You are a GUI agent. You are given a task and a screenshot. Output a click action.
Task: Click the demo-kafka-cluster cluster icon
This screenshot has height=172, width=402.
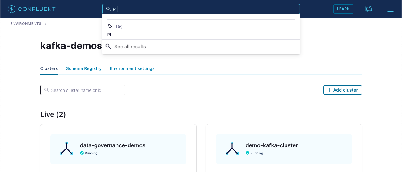[x=232, y=149]
